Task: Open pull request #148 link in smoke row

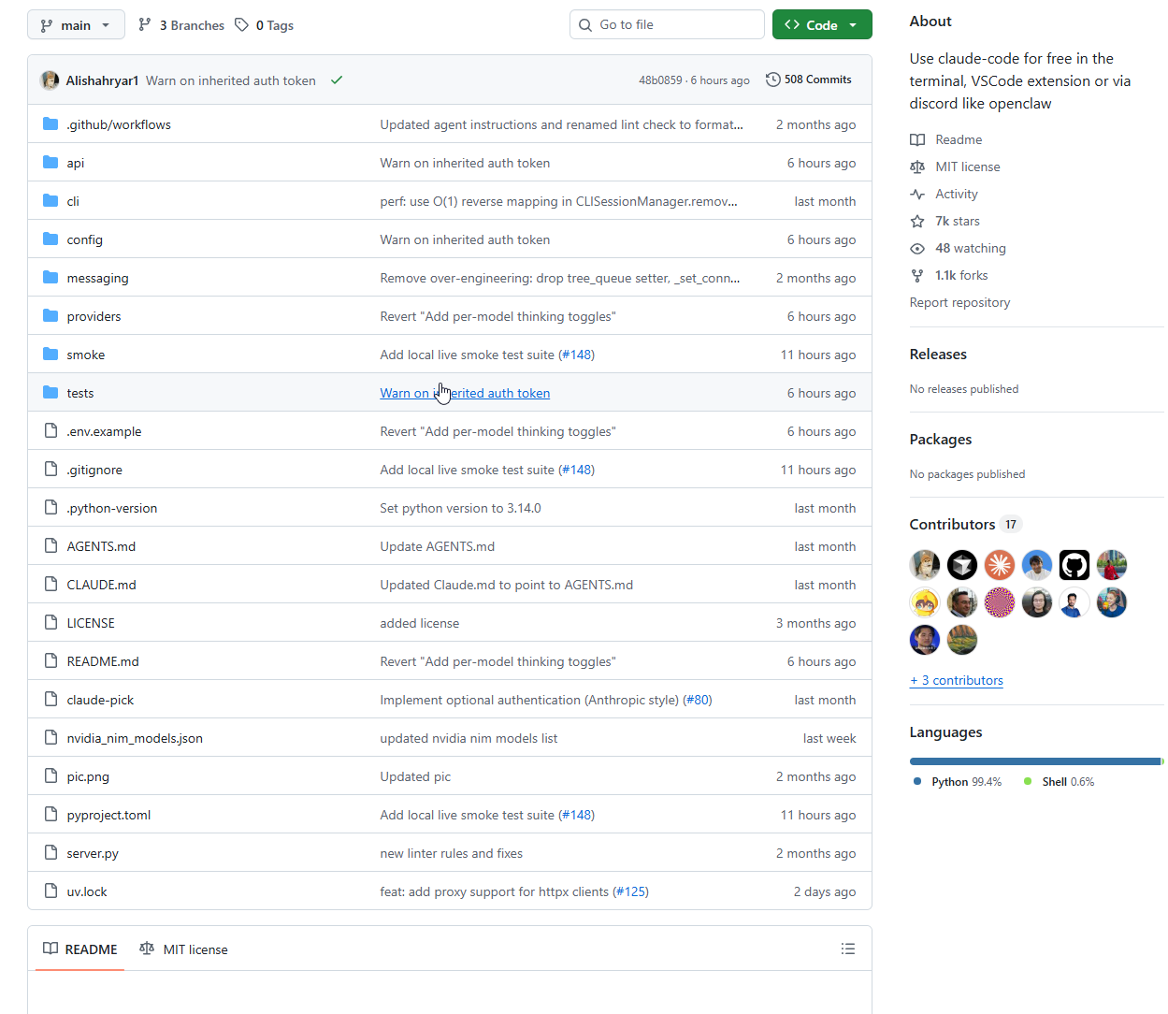Action: 576,355
